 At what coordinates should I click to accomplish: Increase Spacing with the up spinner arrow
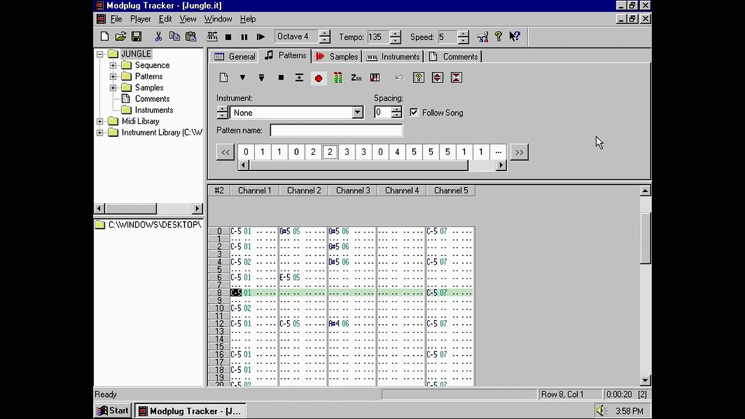click(396, 109)
